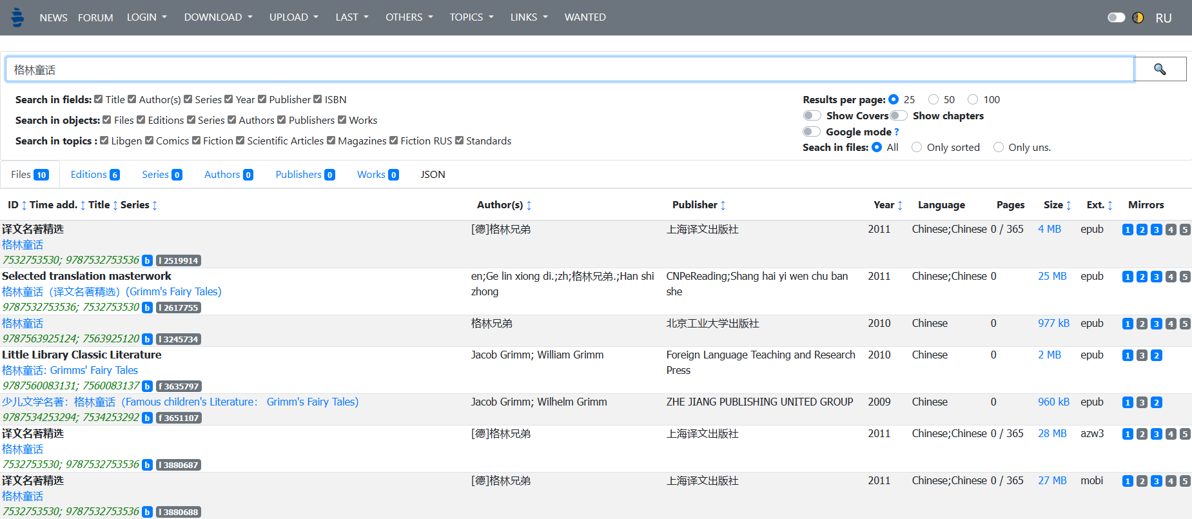This screenshot has width=1192, height=519.
Task: Sort by Publisher arrow icon
Action: pyautogui.click(x=723, y=205)
